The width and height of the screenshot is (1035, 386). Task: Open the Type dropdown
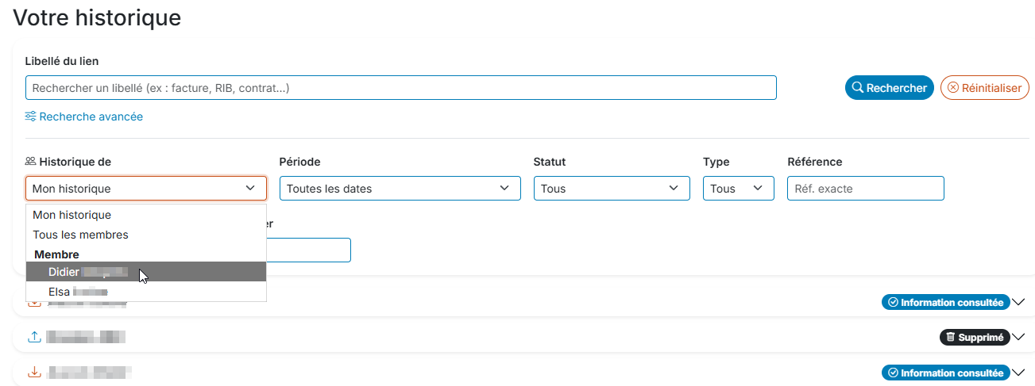(x=738, y=189)
